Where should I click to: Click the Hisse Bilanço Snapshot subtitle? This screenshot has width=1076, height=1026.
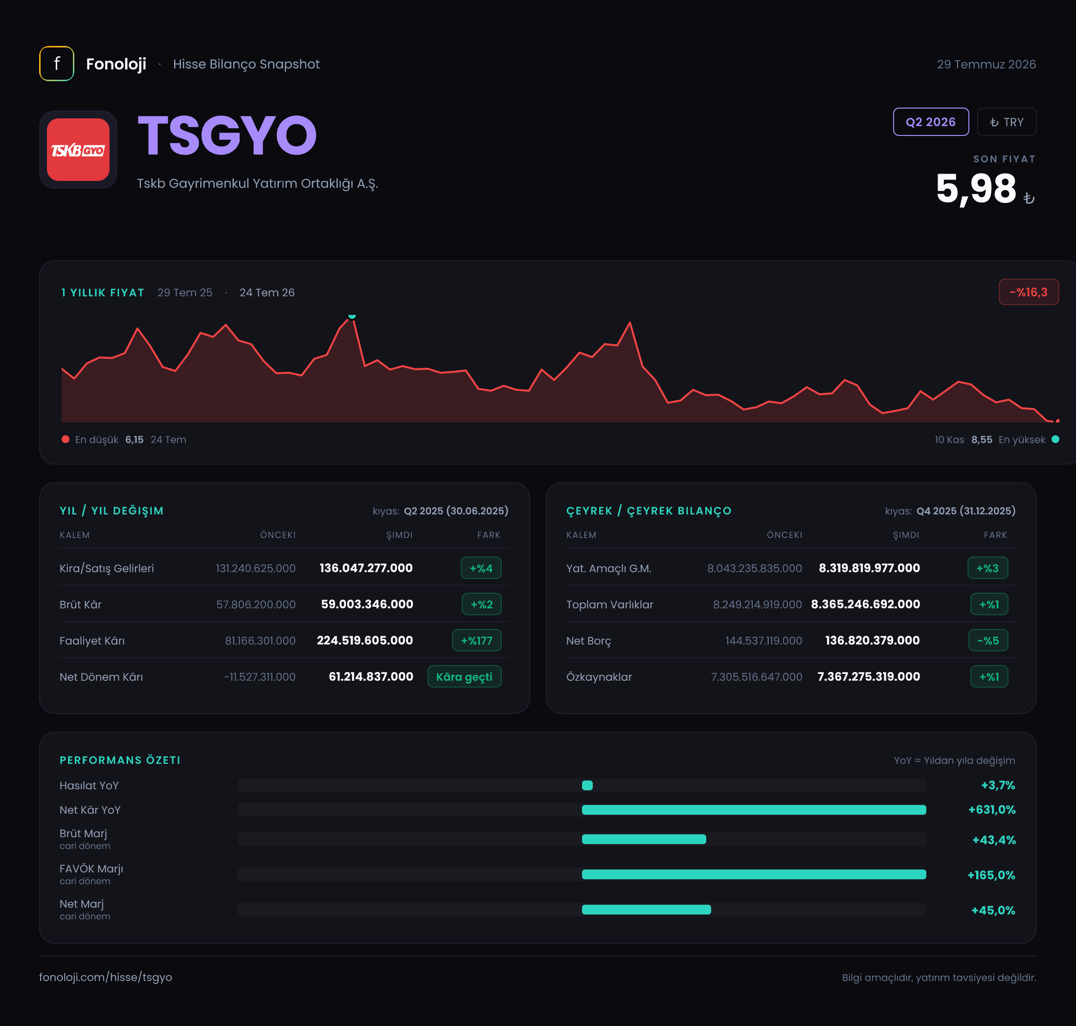pos(246,64)
